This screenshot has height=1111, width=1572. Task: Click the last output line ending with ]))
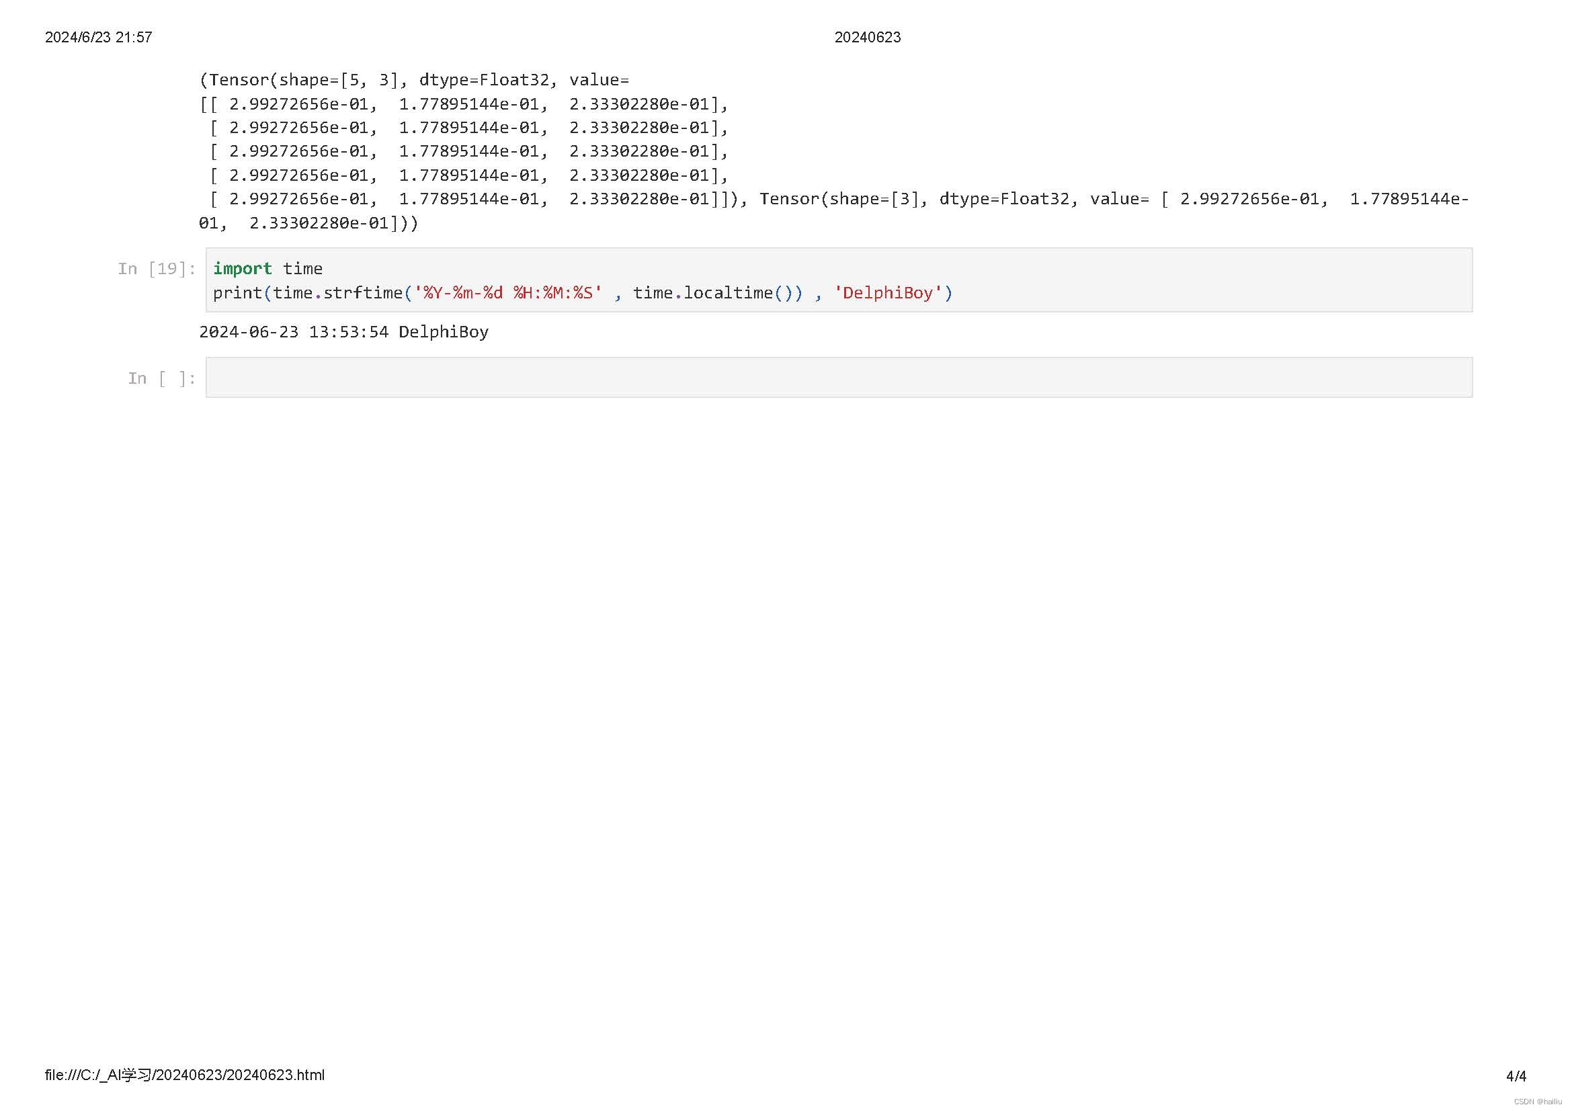[x=308, y=223]
